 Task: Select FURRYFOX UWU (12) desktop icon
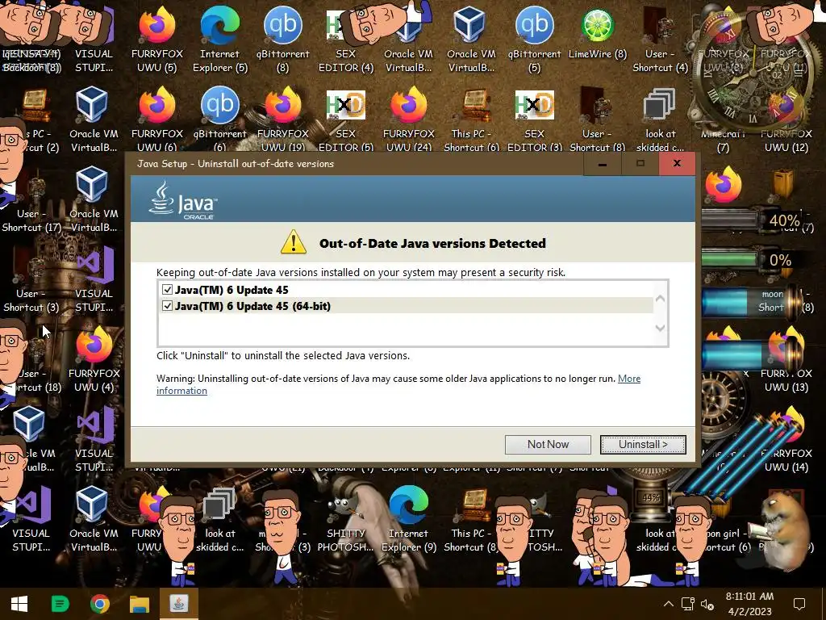(x=786, y=119)
